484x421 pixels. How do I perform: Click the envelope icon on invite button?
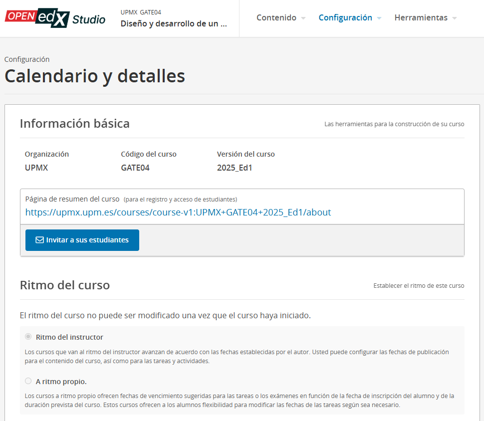tap(39, 240)
